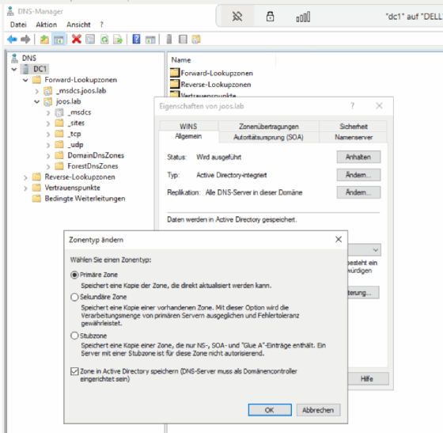Click the signal strength icon in connection bar
This screenshot has width=443, height=433.
pos(303,17)
